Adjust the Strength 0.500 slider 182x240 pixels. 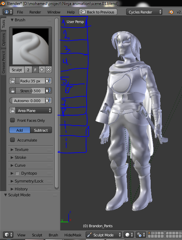30,91
